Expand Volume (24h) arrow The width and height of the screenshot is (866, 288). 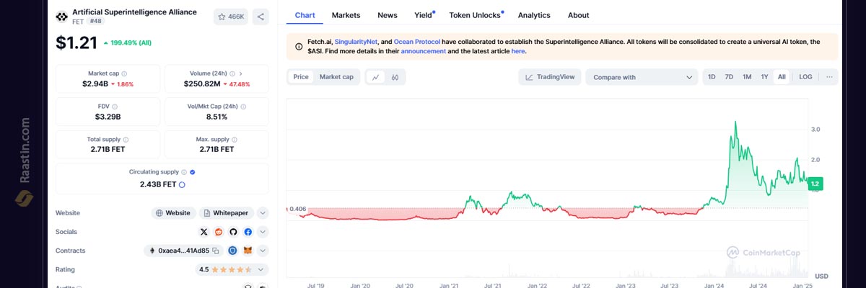tap(240, 73)
